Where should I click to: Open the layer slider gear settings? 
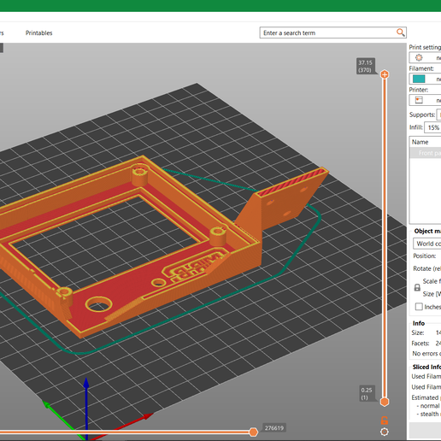[385, 432]
